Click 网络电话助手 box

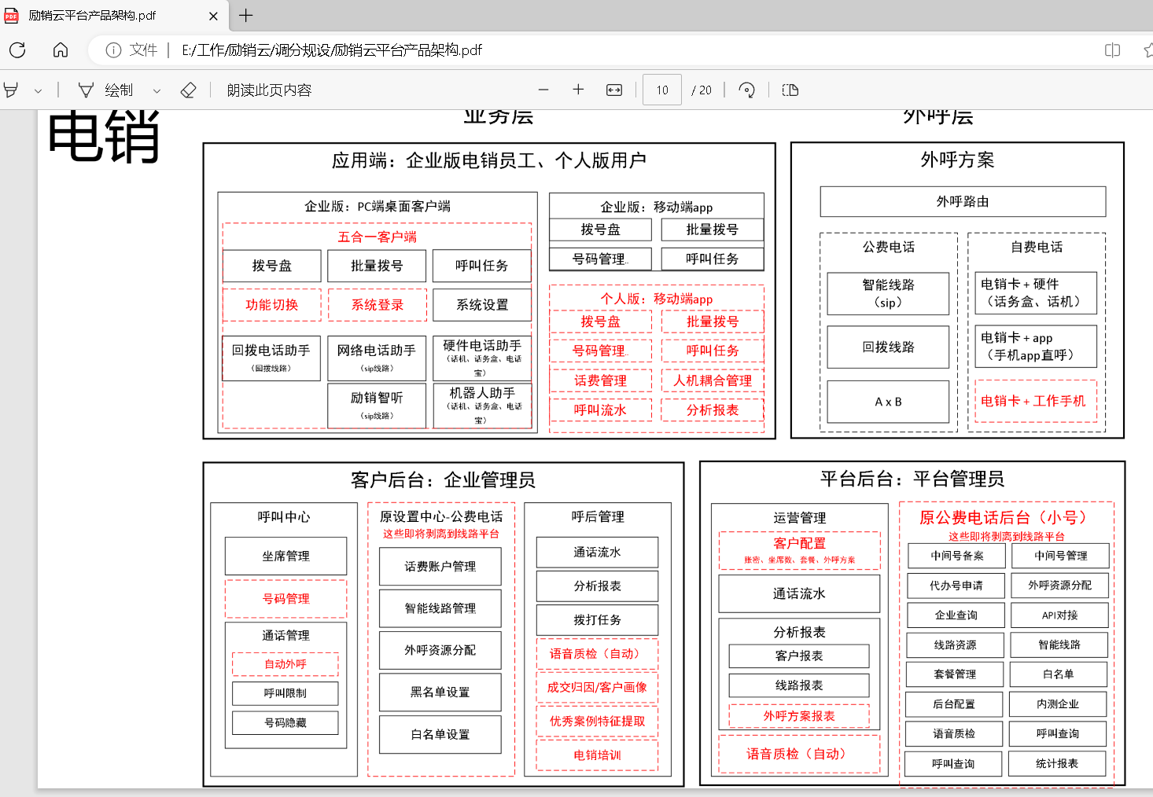pyautogui.click(x=377, y=358)
